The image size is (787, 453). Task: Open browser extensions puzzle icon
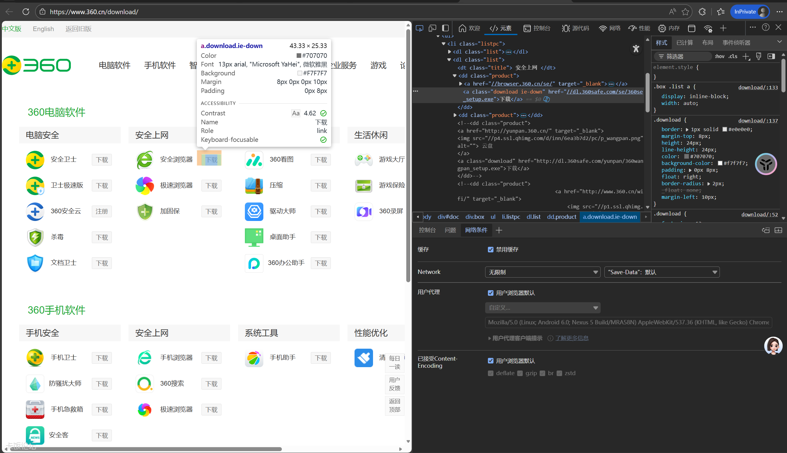[702, 12]
